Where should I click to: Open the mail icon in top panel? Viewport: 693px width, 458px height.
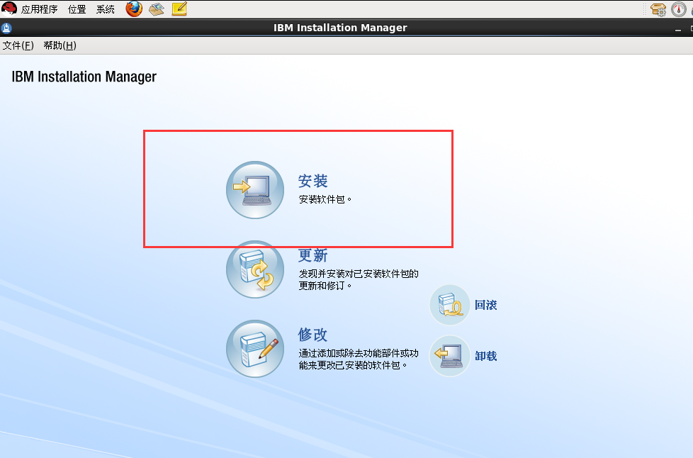pyautogui.click(x=157, y=9)
